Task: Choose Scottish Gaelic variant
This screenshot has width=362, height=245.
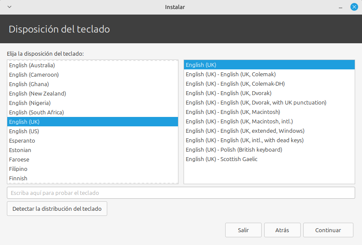Action: tap(269, 159)
